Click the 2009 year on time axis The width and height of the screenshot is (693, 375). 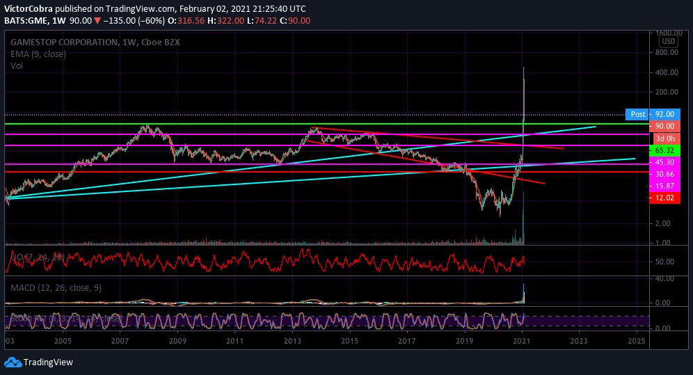pyautogui.click(x=177, y=341)
